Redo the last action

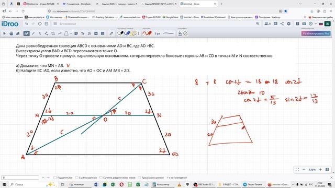click(x=33, y=23)
